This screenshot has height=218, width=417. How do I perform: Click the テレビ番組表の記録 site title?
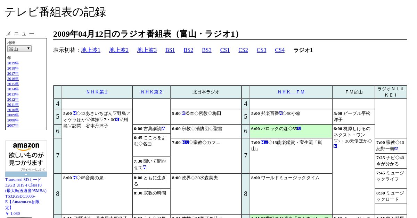pos(55,12)
